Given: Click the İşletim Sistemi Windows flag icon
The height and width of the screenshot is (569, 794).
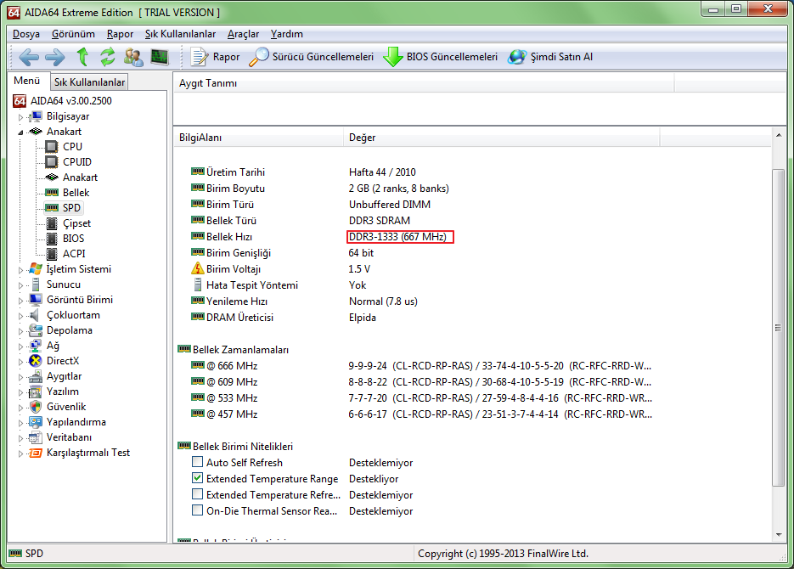Looking at the screenshot, I should [36, 269].
